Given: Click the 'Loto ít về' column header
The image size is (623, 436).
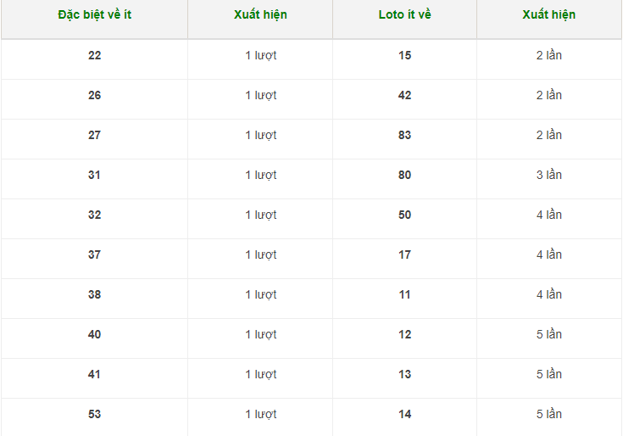Looking at the screenshot, I should pos(404,14).
